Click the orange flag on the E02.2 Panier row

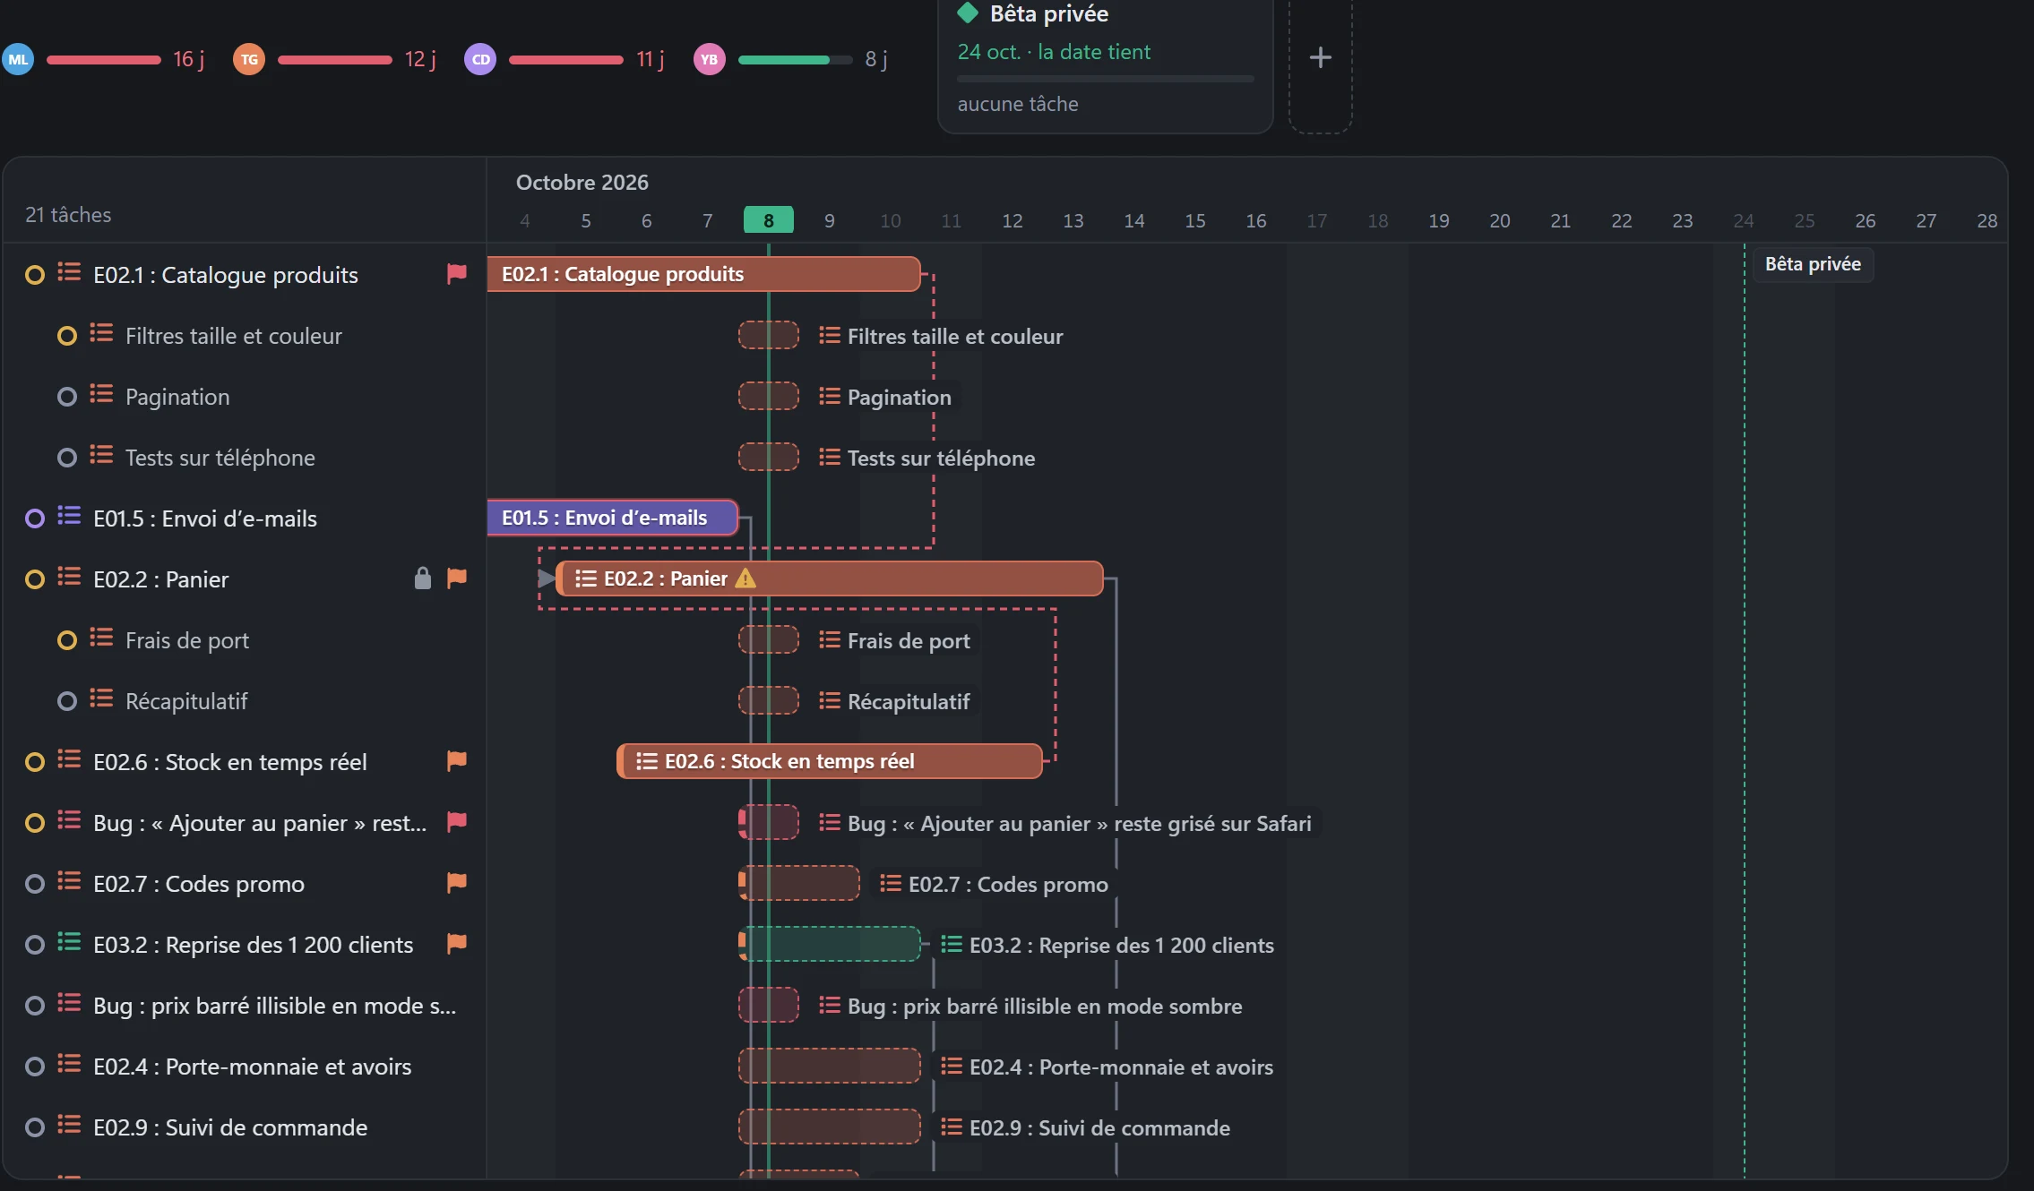click(x=457, y=578)
